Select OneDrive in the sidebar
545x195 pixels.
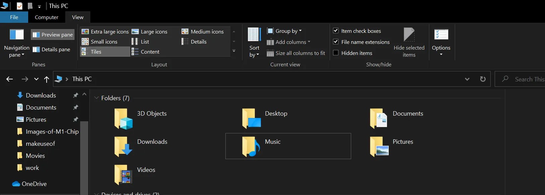(x=34, y=184)
